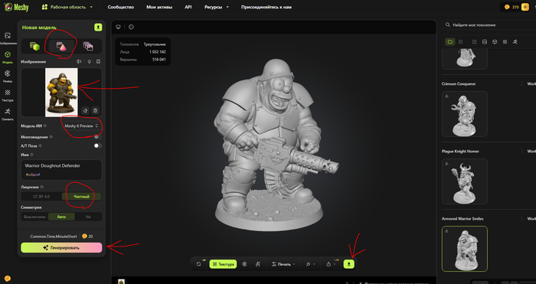536x284 pixels.
Task: Open the Изображение section in left sidebar
Action: [x=8, y=38]
